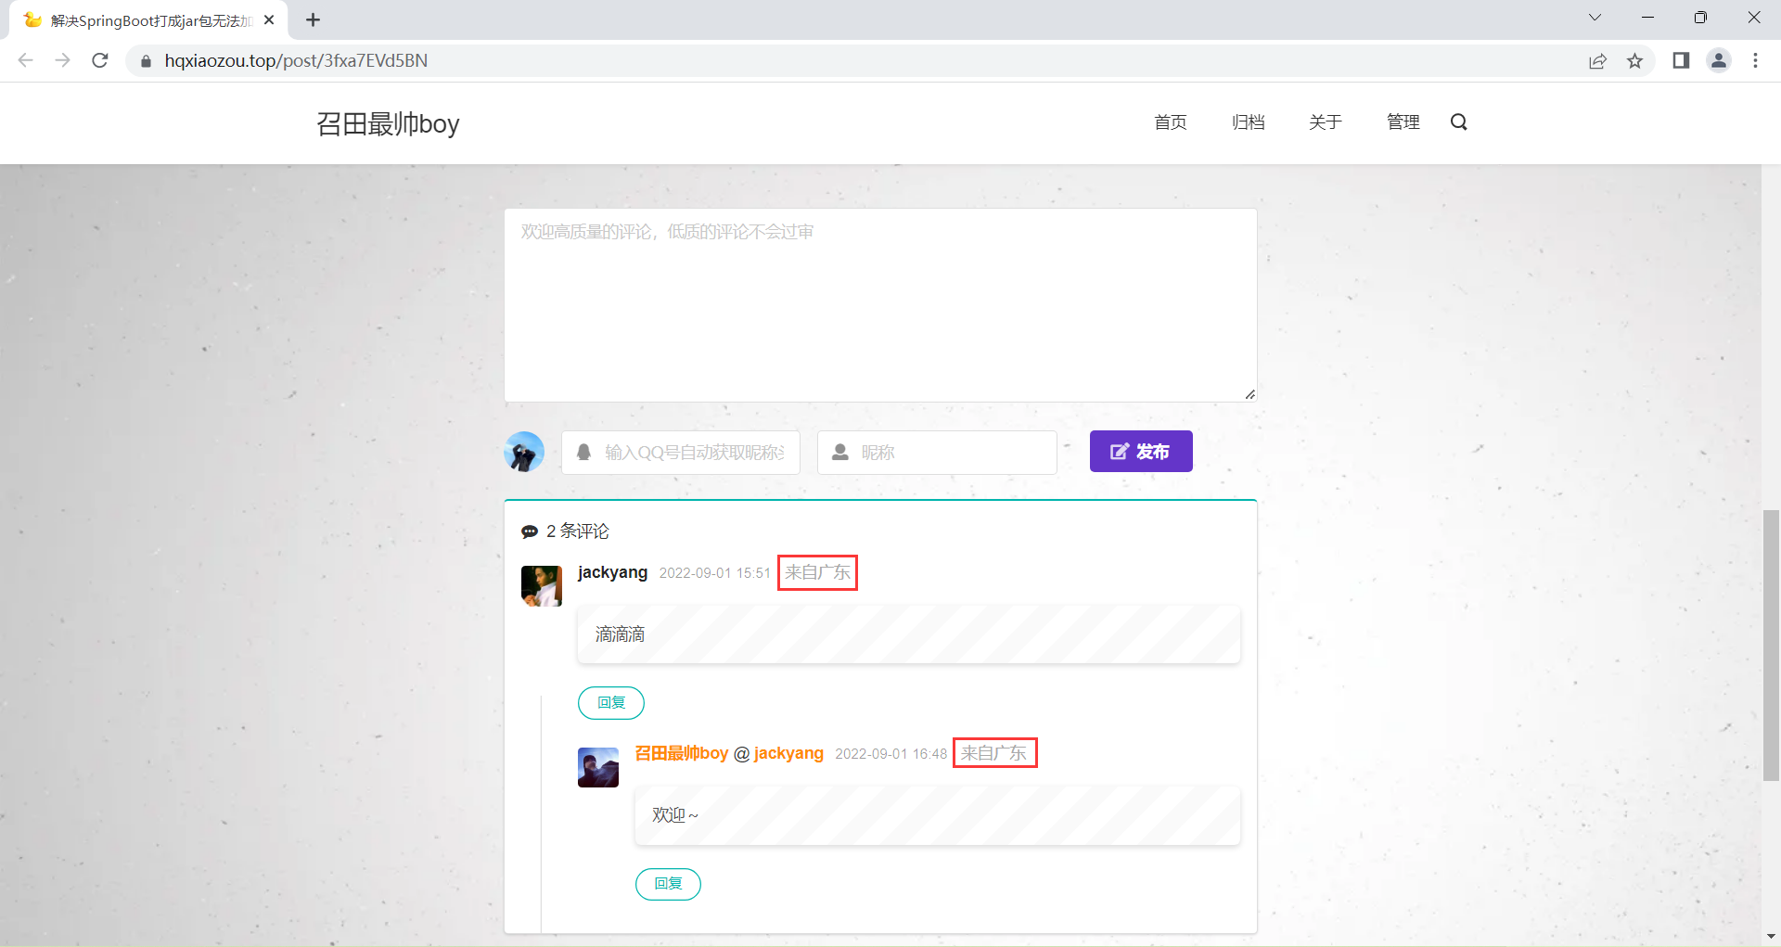Click the 2 条评论 comment count text
1781x947 pixels.
tap(578, 531)
